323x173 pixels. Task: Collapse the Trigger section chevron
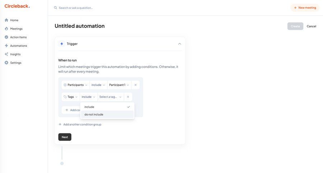click(179, 44)
